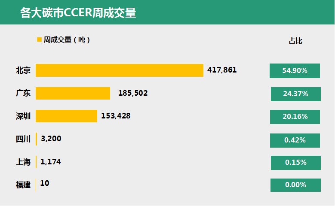This screenshot has width=335, height=206.
Task: Select the 广东 yellow bar
Action: point(73,93)
